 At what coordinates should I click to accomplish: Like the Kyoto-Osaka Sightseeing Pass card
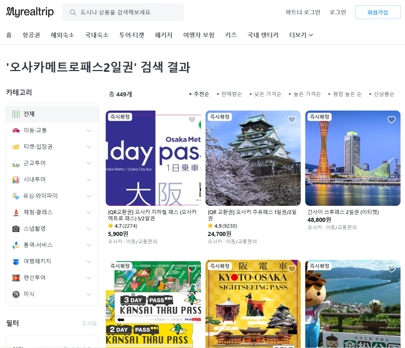pos(292,269)
